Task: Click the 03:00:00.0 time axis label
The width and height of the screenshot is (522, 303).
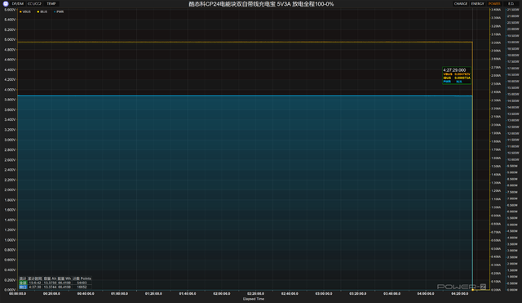Action: point(324,294)
